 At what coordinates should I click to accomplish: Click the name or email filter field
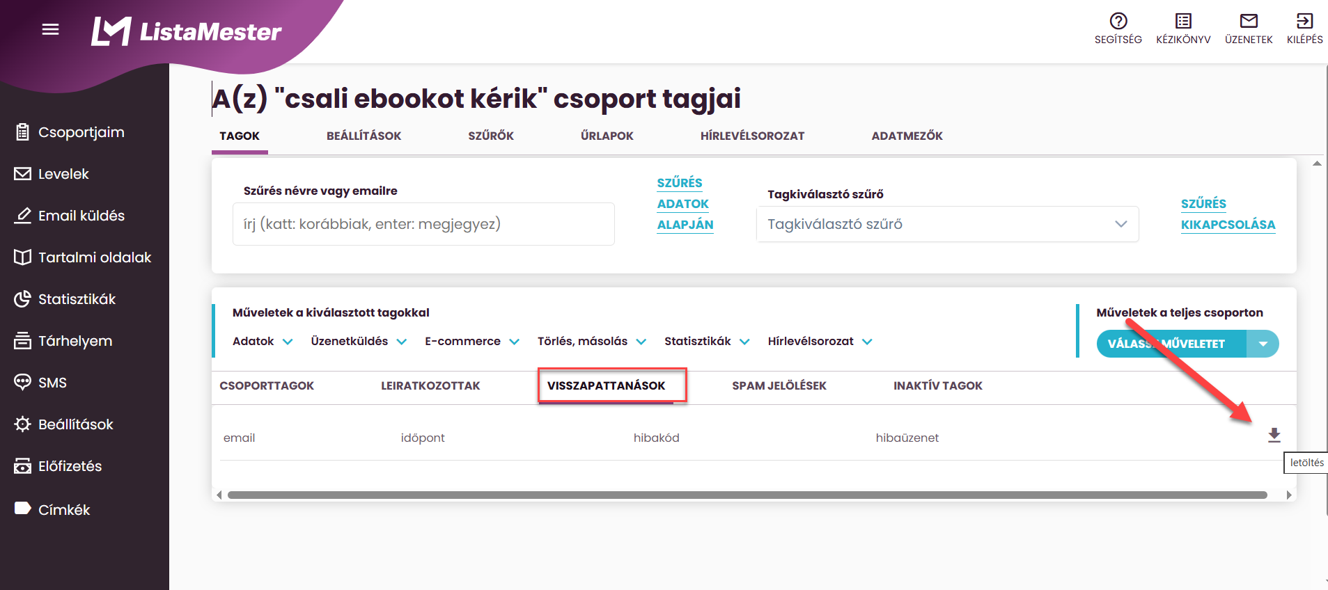tap(423, 224)
